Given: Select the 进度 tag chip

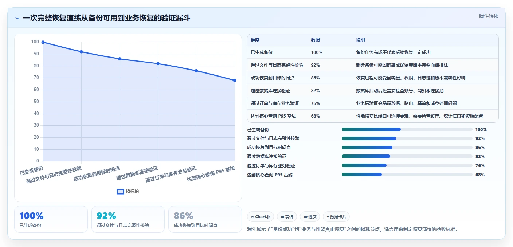Looking at the screenshot, I should pos(310,217).
